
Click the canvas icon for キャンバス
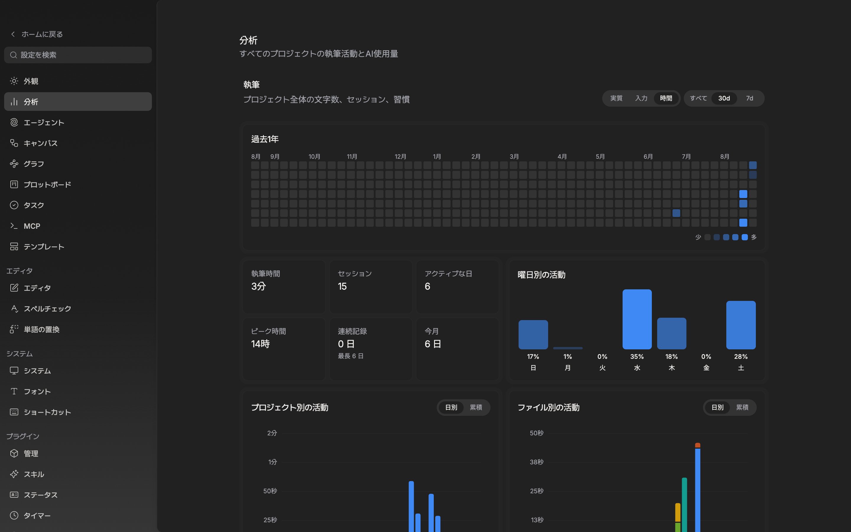click(x=14, y=143)
